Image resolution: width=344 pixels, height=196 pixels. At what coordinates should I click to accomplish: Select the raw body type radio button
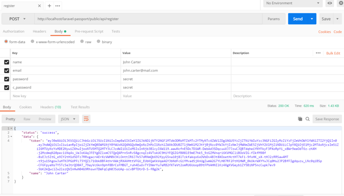click(x=82, y=41)
